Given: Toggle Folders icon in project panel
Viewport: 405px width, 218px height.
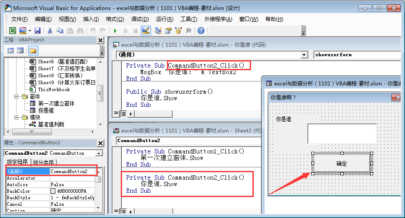Looking at the screenshot, I should click(33, 51).
